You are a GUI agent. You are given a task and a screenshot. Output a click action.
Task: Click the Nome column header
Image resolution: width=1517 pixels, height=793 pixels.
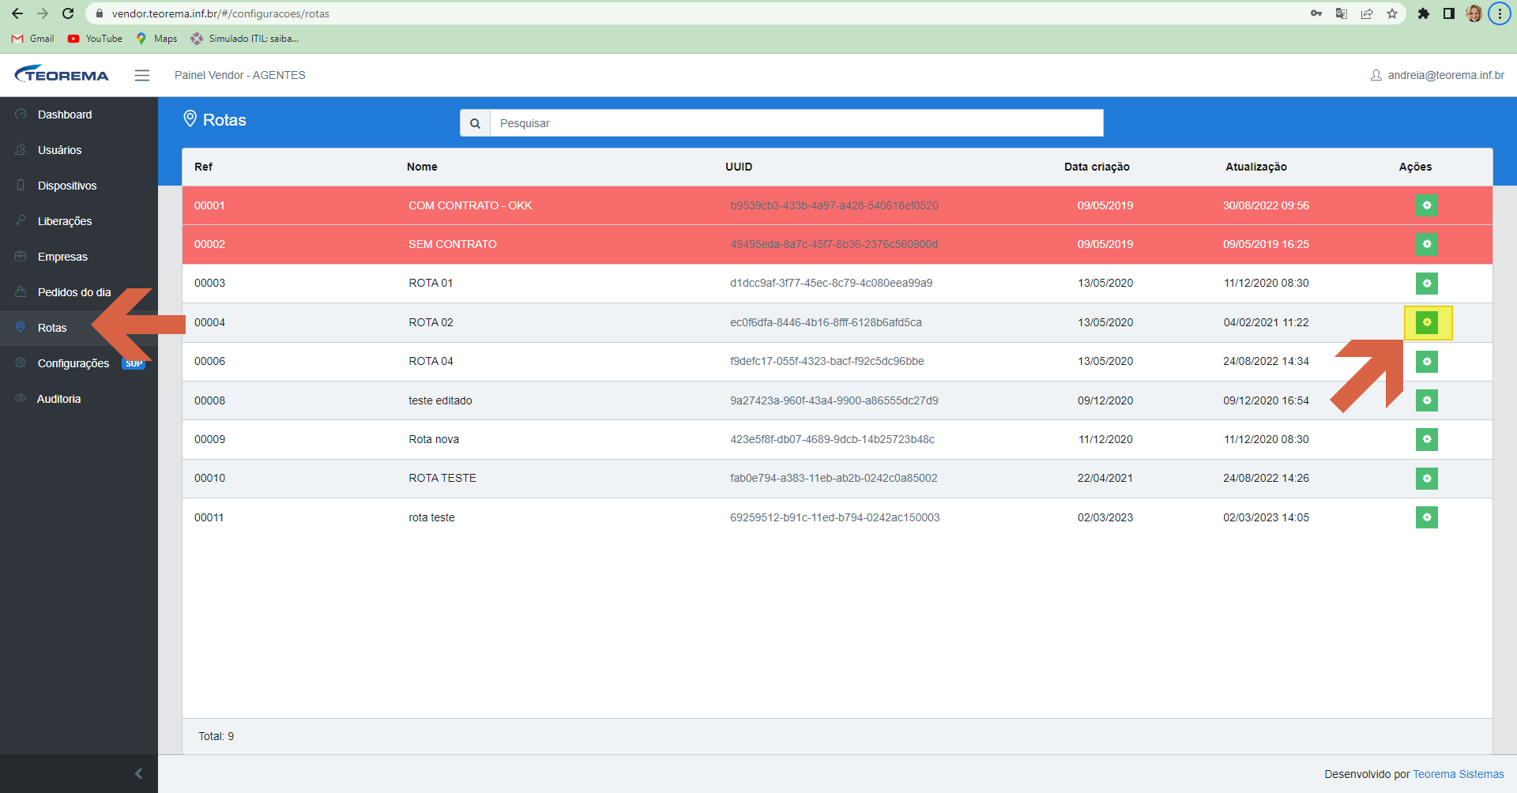pos(422,167)
